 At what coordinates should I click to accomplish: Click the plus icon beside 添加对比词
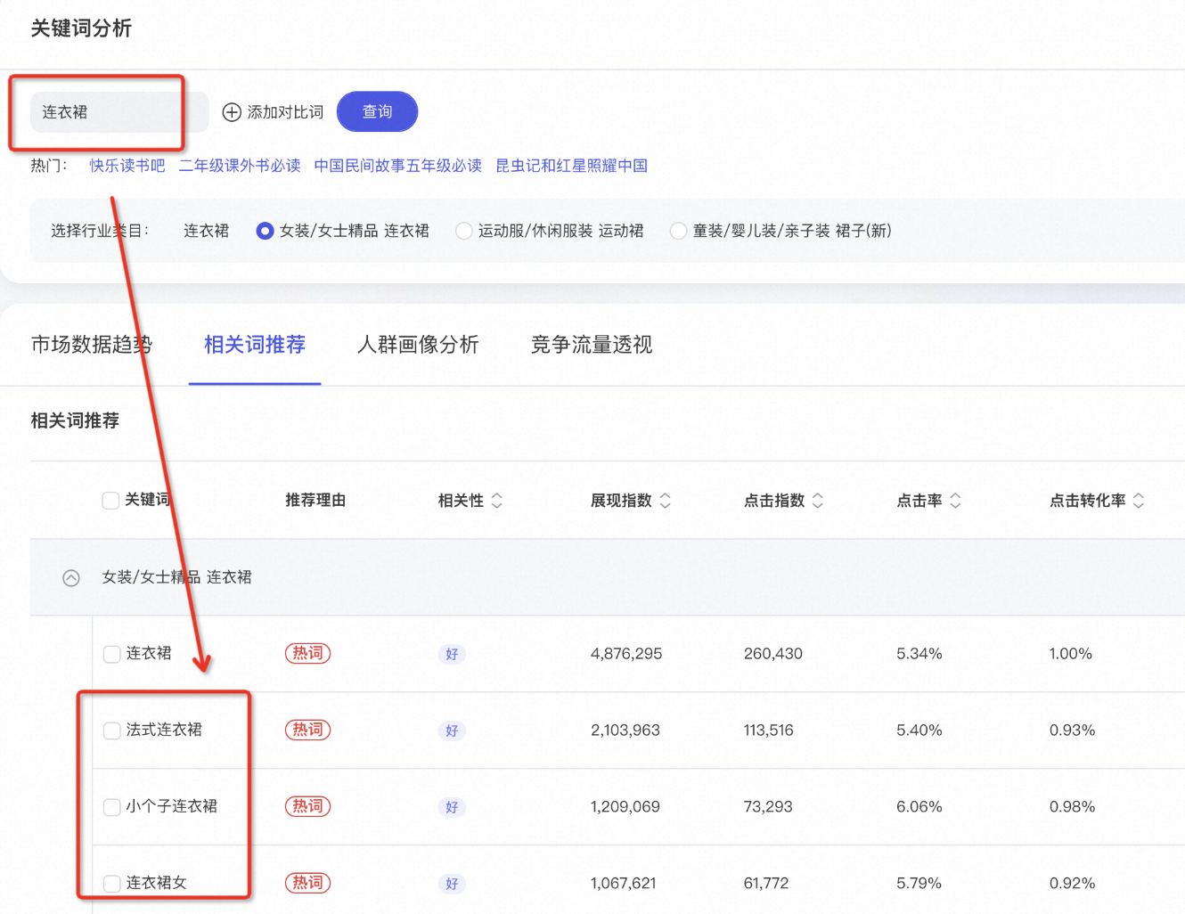(x=232, y=112)
